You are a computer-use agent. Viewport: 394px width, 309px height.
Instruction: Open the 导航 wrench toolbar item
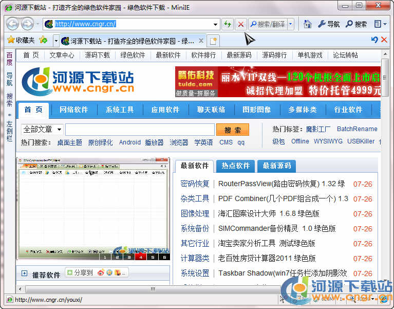point(329,24)
